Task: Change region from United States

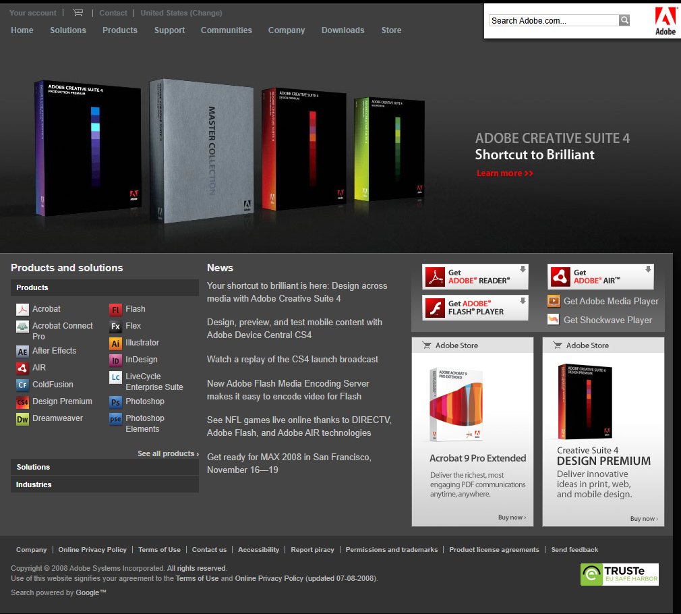Action: pyautogui.click(x=181, y=13)
